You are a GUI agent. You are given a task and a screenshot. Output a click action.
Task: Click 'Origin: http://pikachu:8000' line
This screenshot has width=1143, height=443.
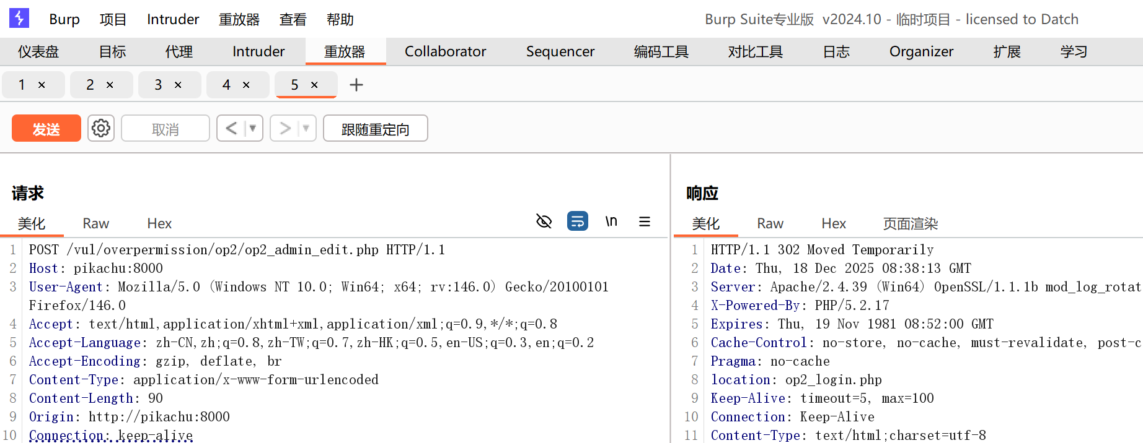tap(130, 416)
